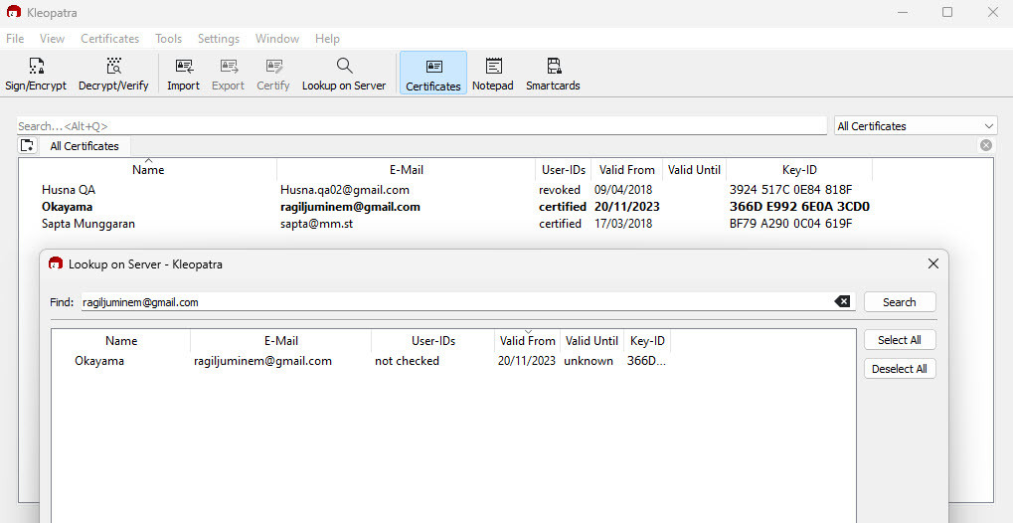Click the truncated 366D... key ID cell
This screenshot has width=1013, height=523.
pos(647,361)
